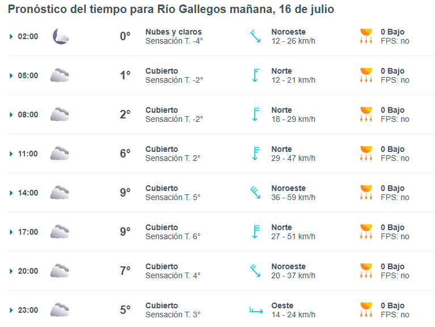
Task: Click the overcast cloud icon at 17:00
Action: pos(60,232)
